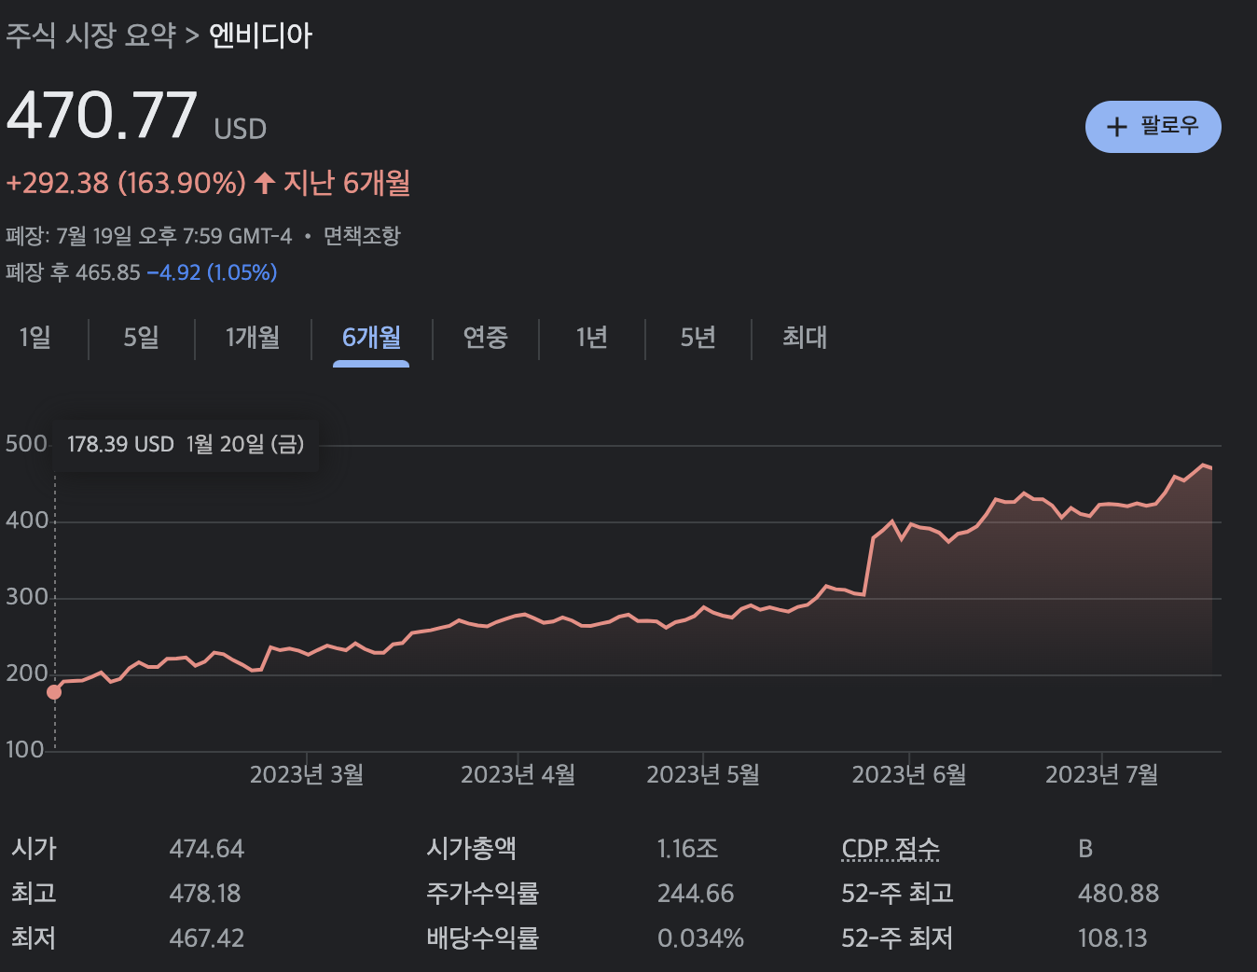The image size is (1257, 972).
Task: Click the 주가수익률 value 244.66
Action: point(696,894)
